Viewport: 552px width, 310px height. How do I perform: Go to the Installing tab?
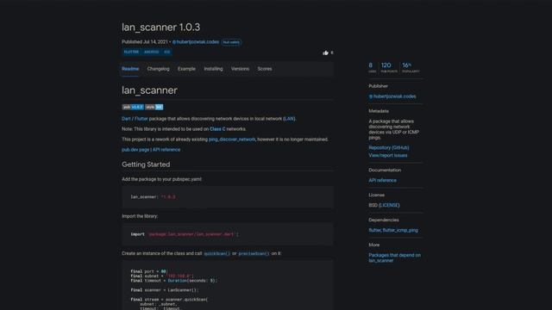(x=213, y=69)
